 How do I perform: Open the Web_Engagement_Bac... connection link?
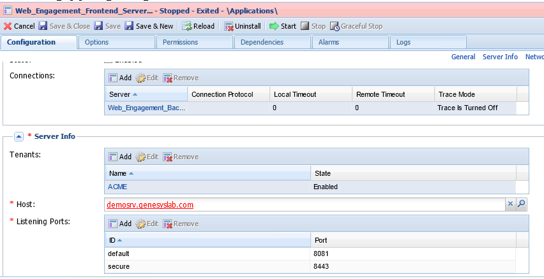tap(146, 108)
